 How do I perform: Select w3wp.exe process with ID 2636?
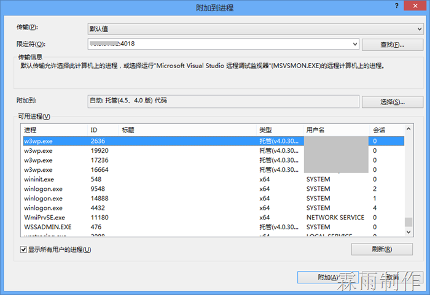pos(214,141)
